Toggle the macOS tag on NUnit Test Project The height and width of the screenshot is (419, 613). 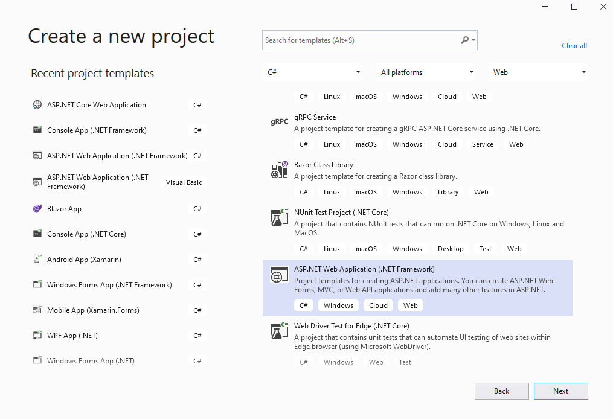pyautogui.click(x=366, y=248)
